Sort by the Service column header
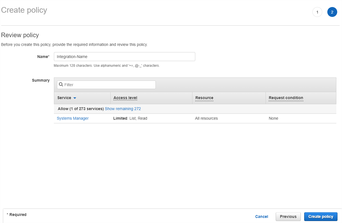 point(64,98)
